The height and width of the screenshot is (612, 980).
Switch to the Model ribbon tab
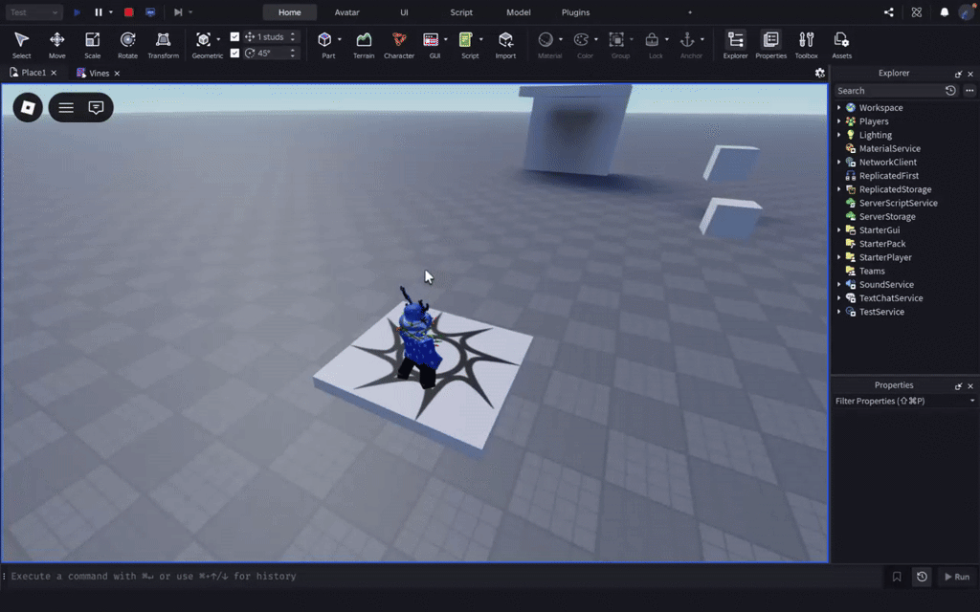[x=518, y=11]
